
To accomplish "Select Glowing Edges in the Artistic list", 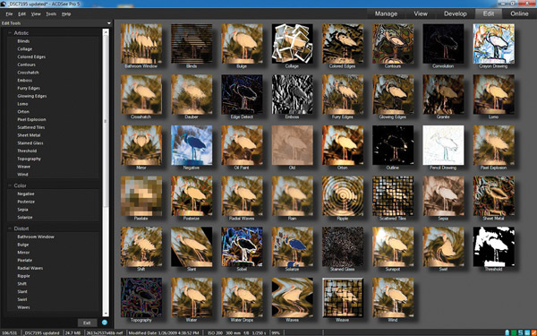I will (32, 96).
